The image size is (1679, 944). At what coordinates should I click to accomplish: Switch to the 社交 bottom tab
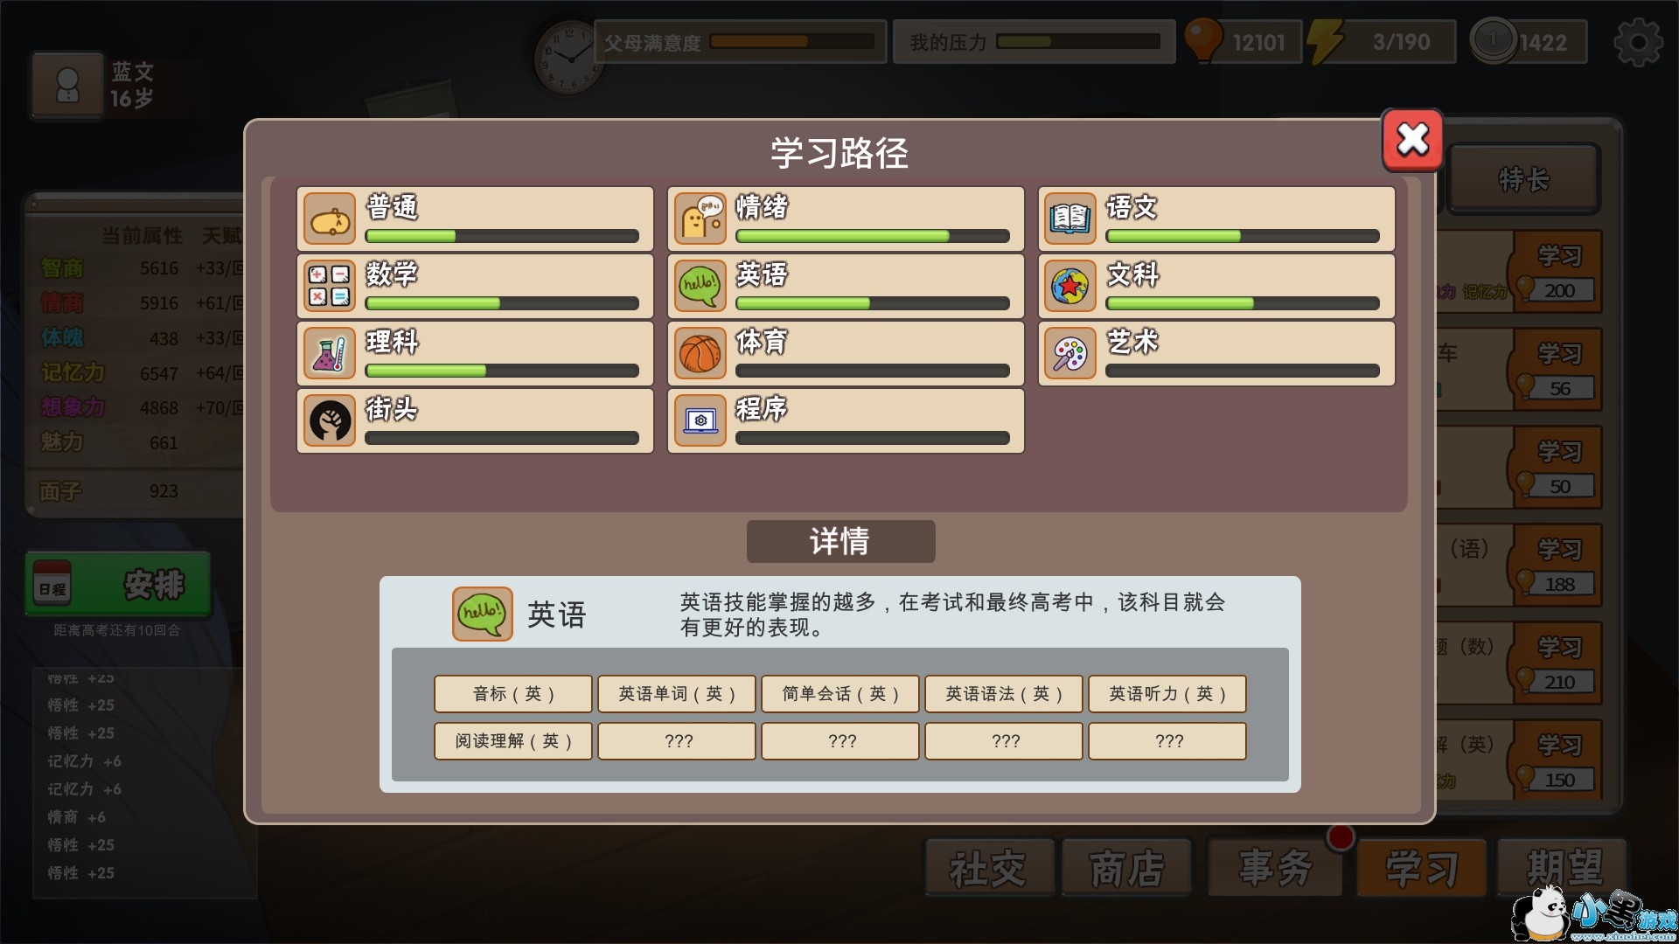pyautogui.click(x=988, y=868)
